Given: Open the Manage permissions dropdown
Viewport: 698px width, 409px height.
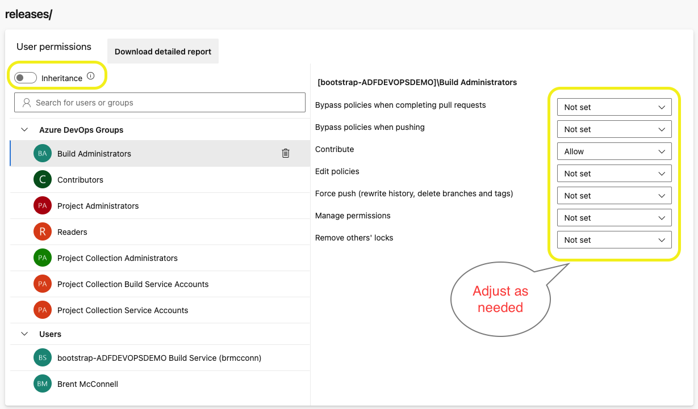Looking at the screenshot, I should coord(615,217).
